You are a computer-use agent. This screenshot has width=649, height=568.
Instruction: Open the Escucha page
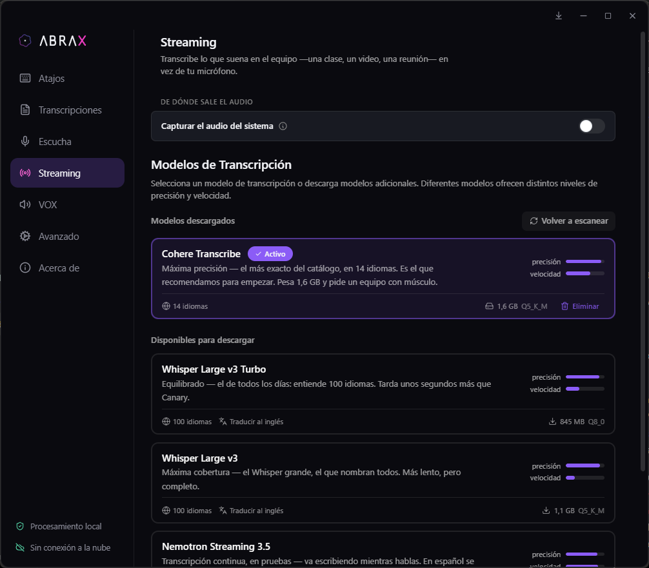pos(68,141)
